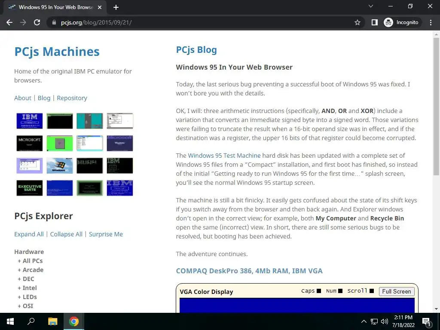Expand the Intel tree item
Image resolution: width=440 pixels, height=330 pixels.
coord(27,288)
